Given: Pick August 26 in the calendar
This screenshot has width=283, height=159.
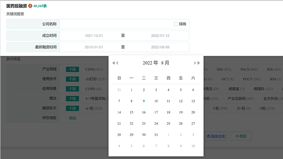Looking at the screenshot, I should click(181, 123).
